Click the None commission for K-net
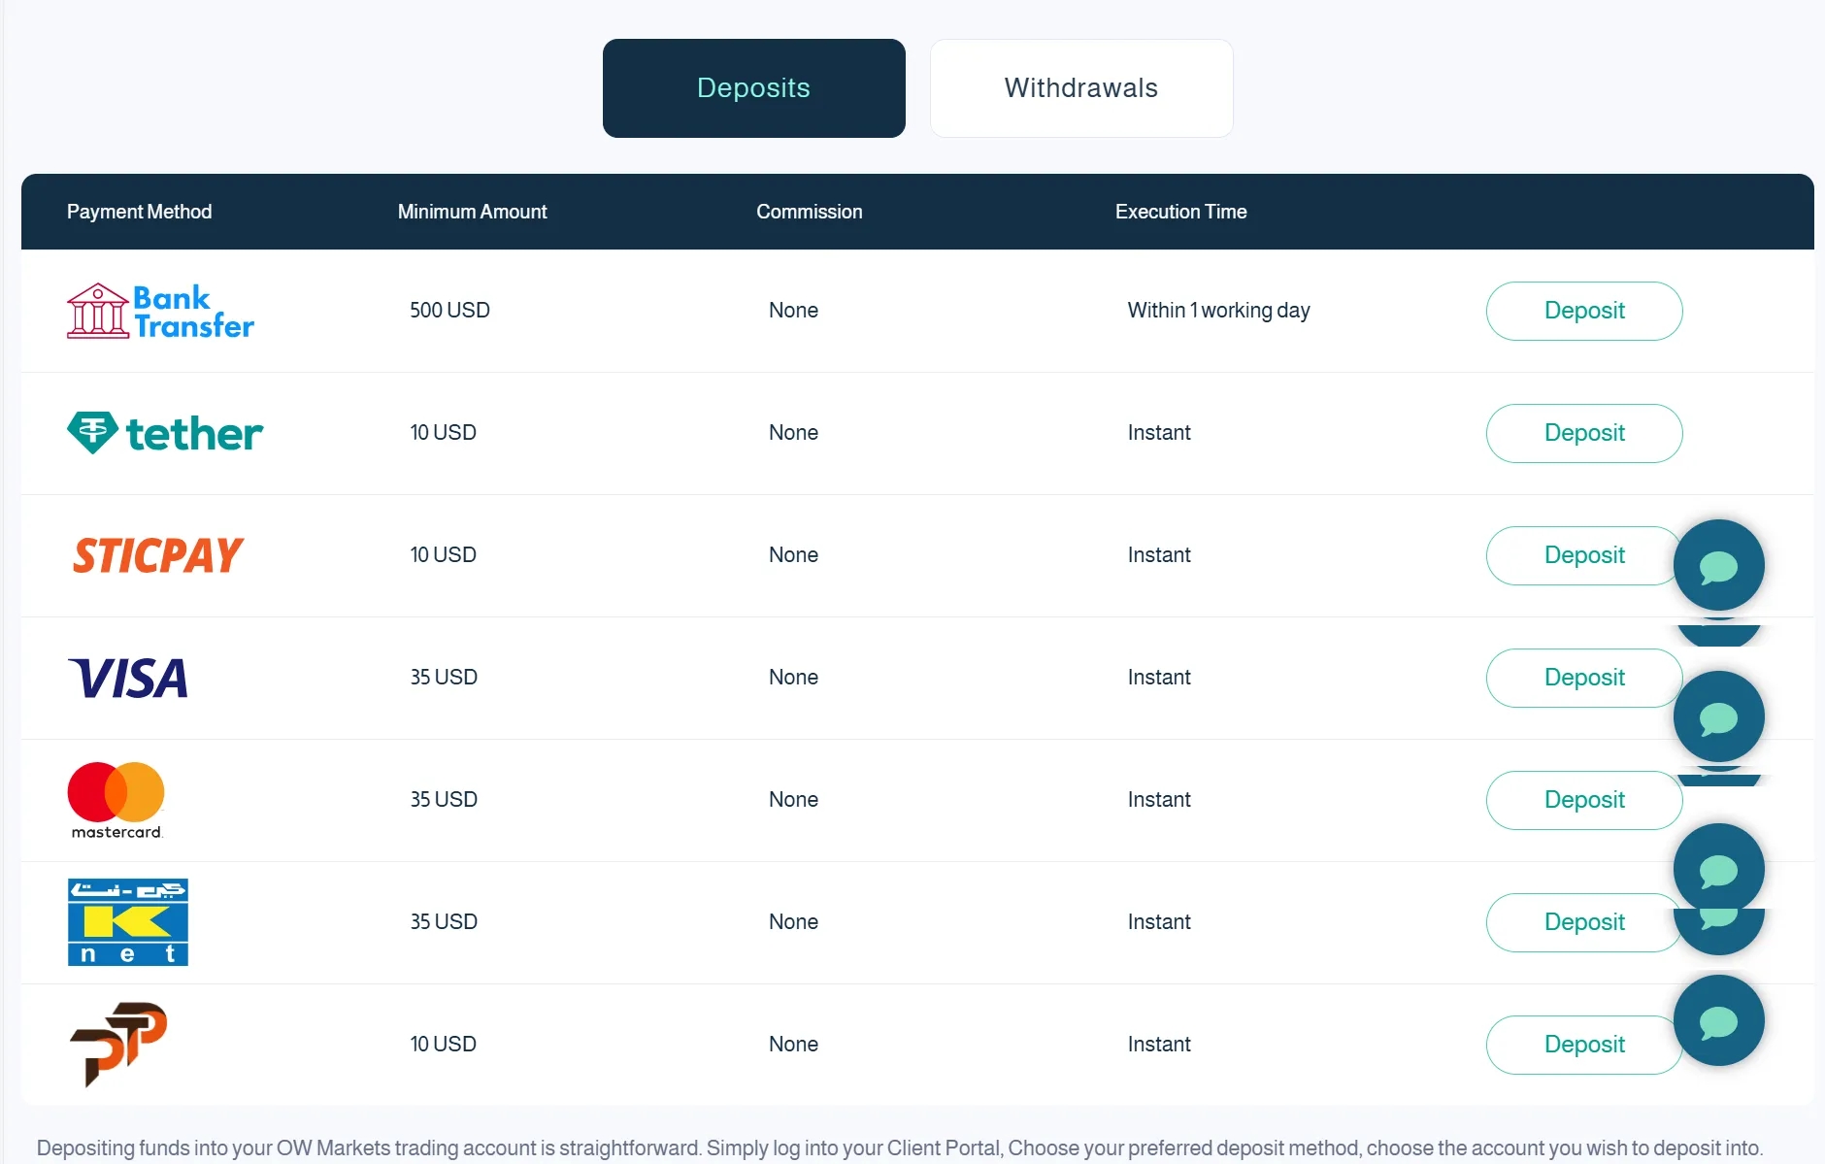 point(793,922)
